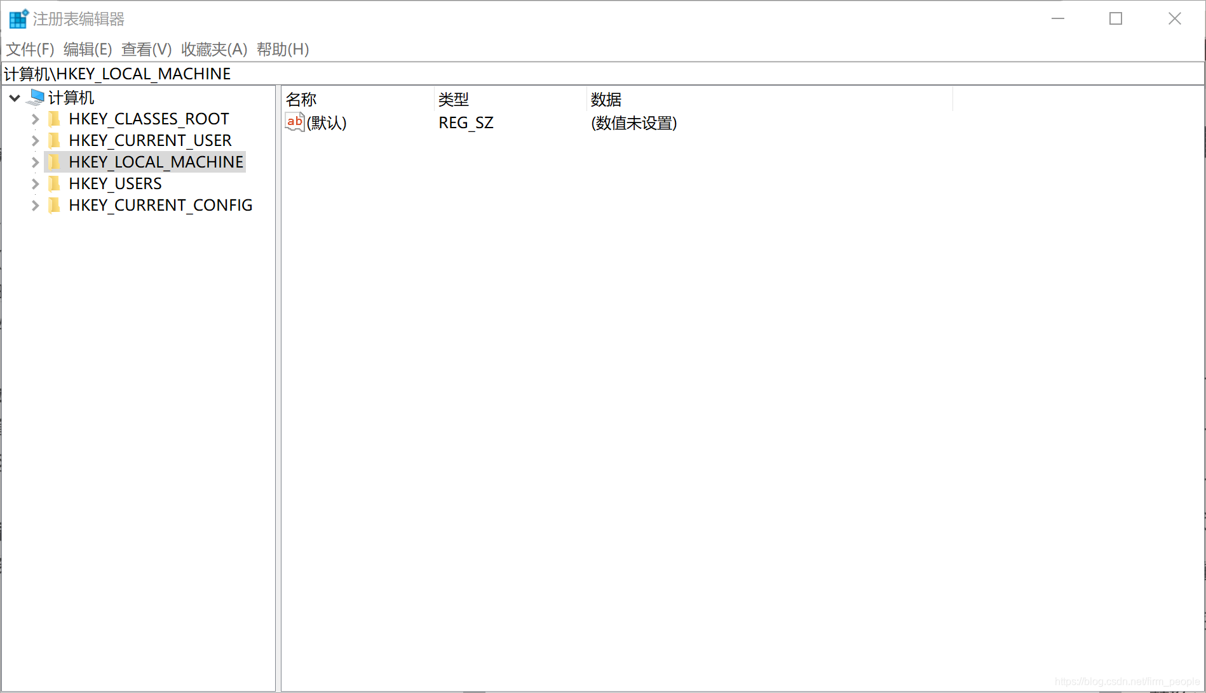Click the REG_SZ type cell
This screenshot has height=693, width=1206.
click(x=466, y=122)
